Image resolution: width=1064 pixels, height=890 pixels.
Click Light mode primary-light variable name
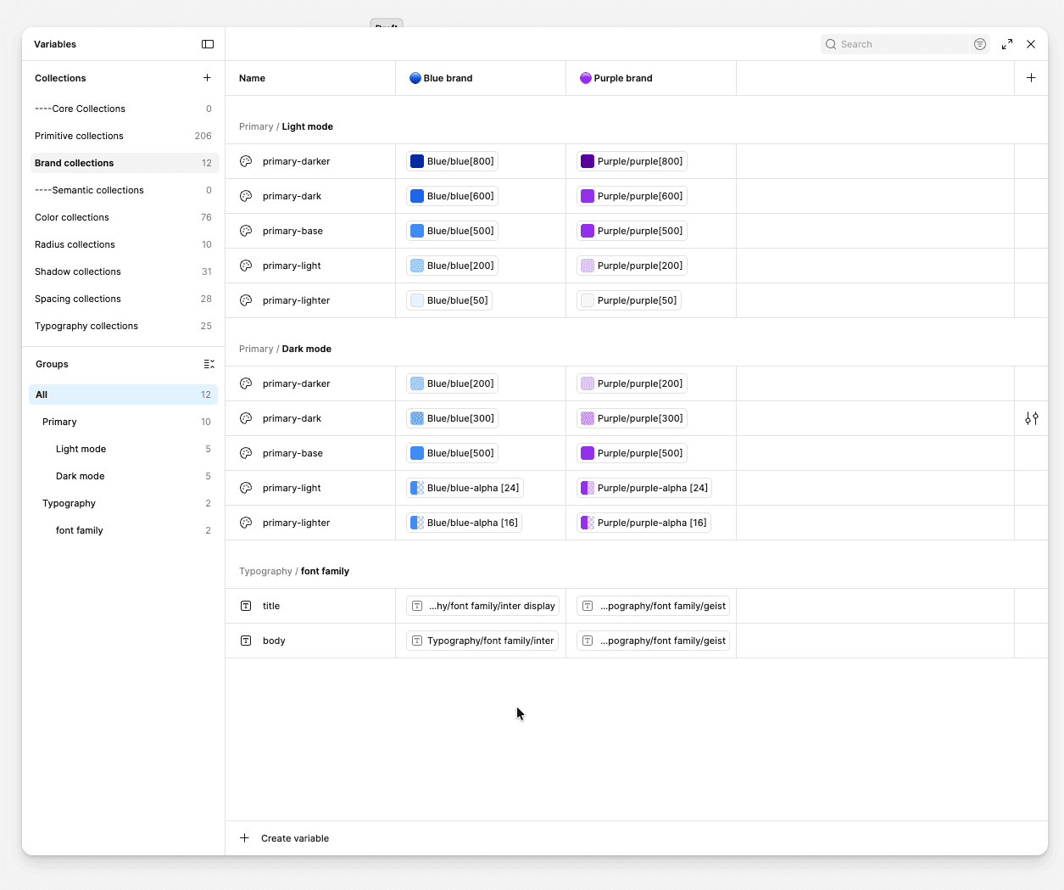(x=292, y=266)
